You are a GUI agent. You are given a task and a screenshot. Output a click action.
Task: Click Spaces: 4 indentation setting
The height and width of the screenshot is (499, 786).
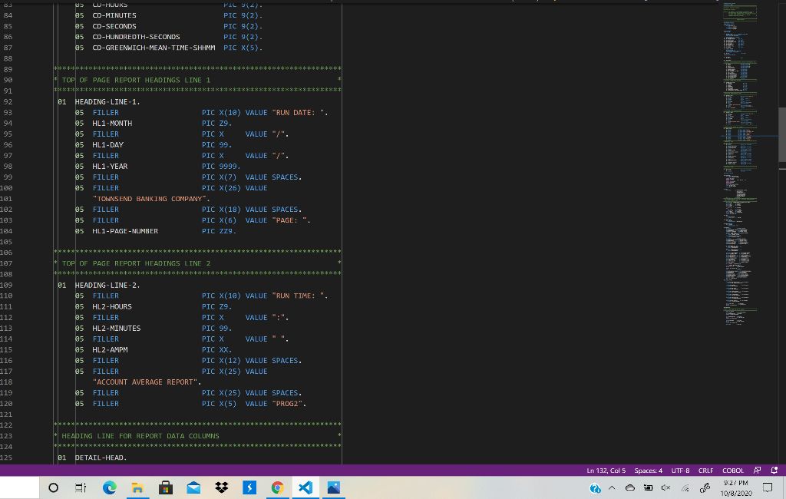pyautogui.click(x=649, y=471)
